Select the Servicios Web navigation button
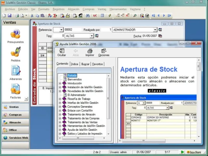 pos(15,138)
